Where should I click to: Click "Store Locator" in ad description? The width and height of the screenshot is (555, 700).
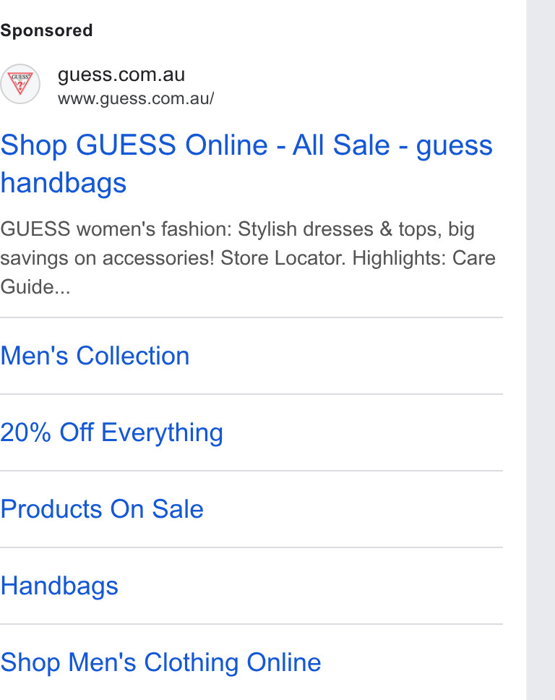(x=283, y=258)
